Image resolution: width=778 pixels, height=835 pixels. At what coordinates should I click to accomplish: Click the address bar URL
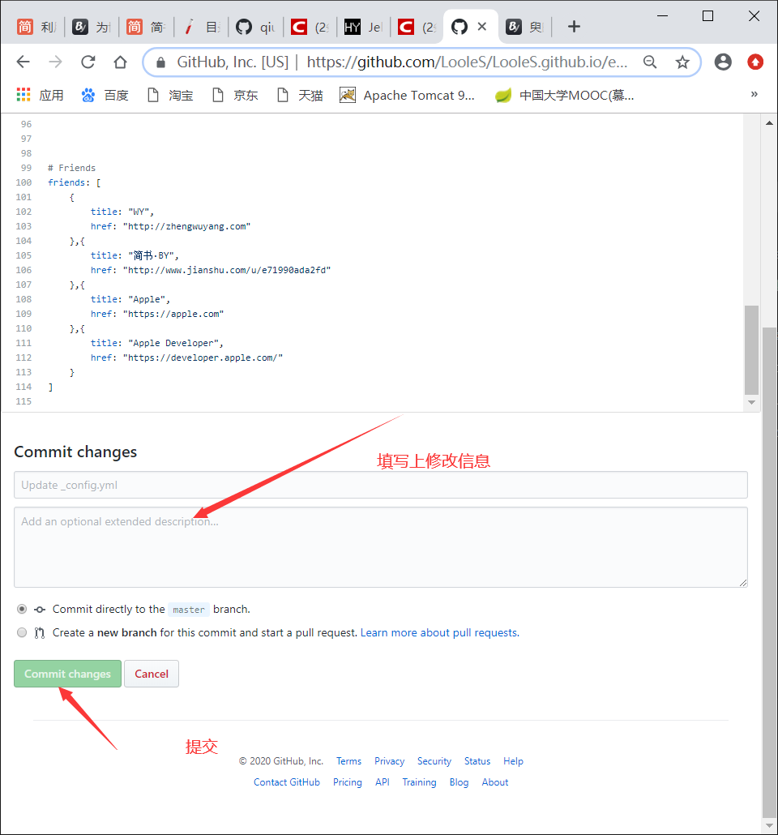(467, 62)
